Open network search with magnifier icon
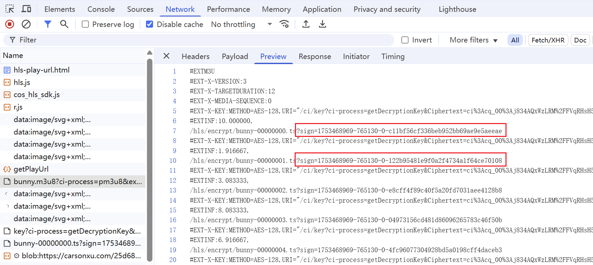 [x=64, y=24]
